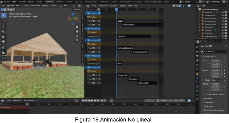This screenshot has height=123, width=229.
Task: Select the Rotate tool
Action: [4, 31]
